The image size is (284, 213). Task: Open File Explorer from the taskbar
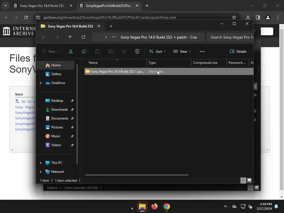pyautogui.click(x=142, y=206)
